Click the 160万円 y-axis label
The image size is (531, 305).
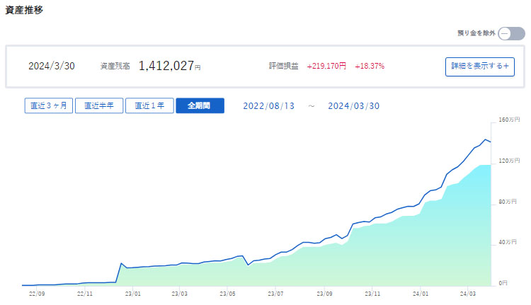[510, 120]
